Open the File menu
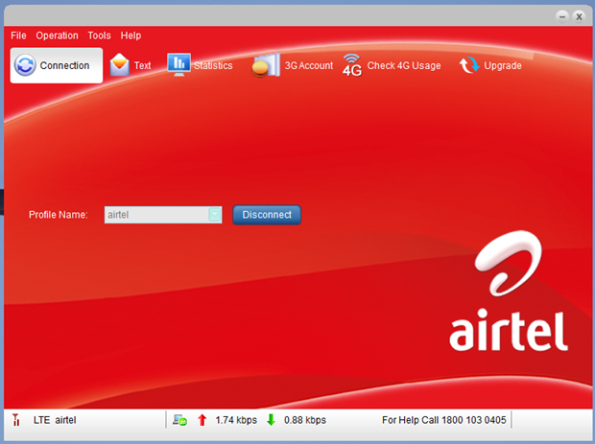Screen dimensions: 595x444 point(18,35)
